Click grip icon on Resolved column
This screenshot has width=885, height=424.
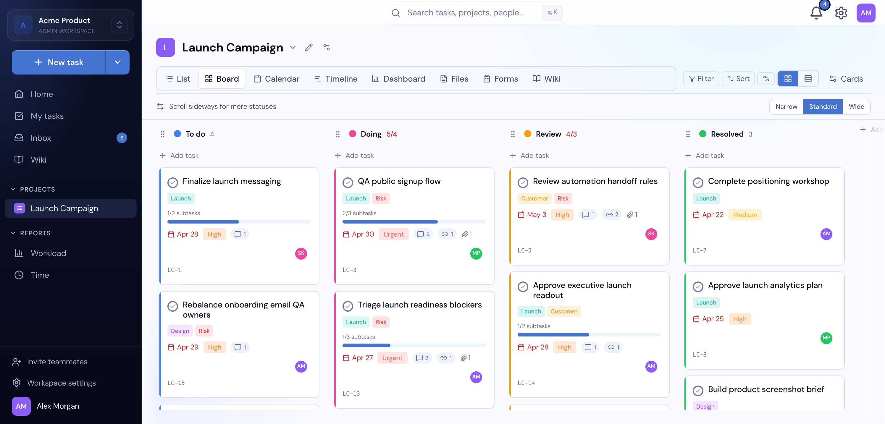tap(688, 134)
